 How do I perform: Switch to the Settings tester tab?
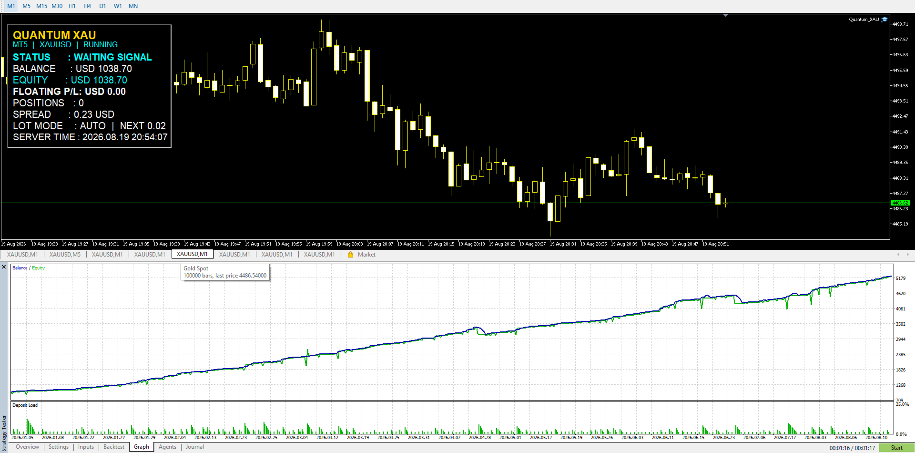(x=59, y=447)
